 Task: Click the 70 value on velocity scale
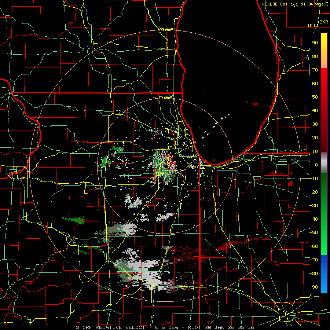tap(315, 70)
